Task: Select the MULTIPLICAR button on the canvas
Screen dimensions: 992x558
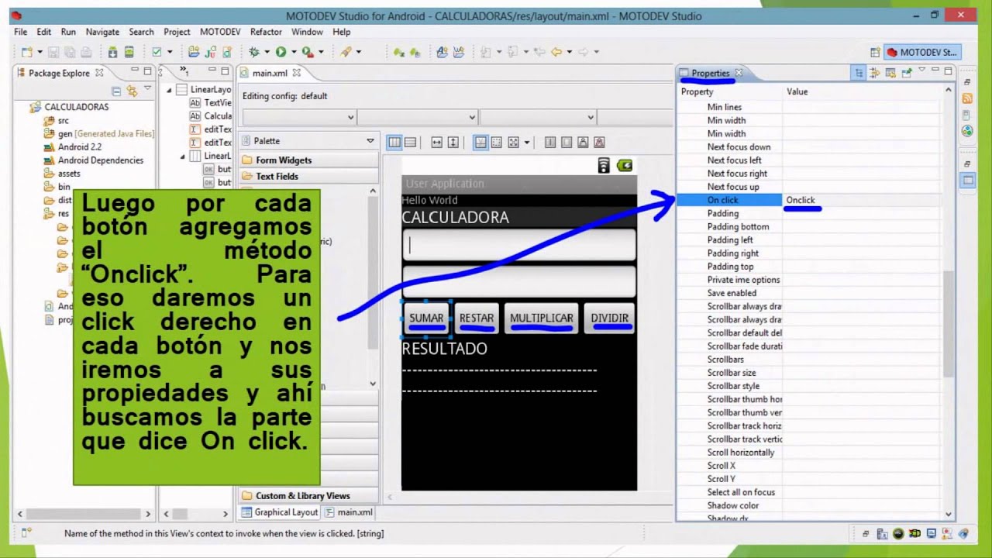Action: coord(542,319)
